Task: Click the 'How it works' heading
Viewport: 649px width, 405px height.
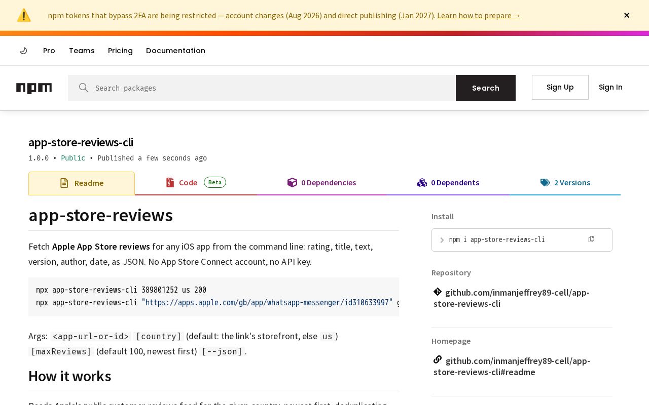Action: pos(69,376)
